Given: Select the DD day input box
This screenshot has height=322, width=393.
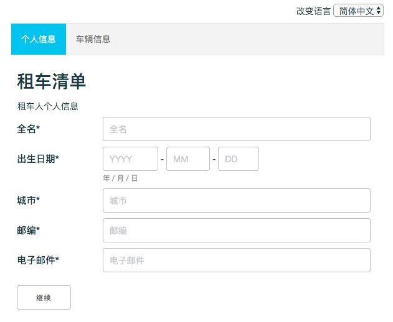Looking at the screenshot, I should point(238,159).
